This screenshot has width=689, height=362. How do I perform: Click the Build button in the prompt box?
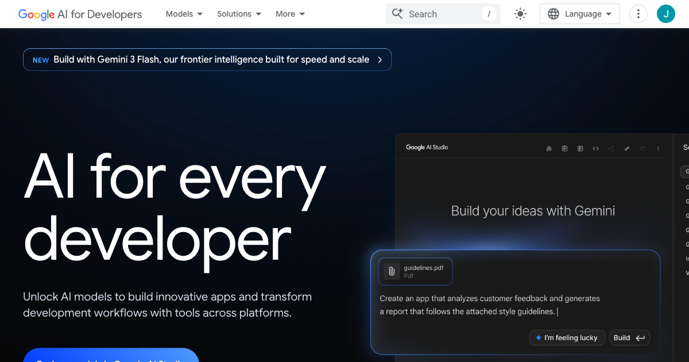(x=629, y=338)
